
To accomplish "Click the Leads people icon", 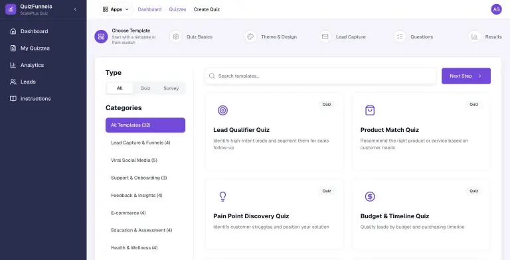I will [13, 82].
